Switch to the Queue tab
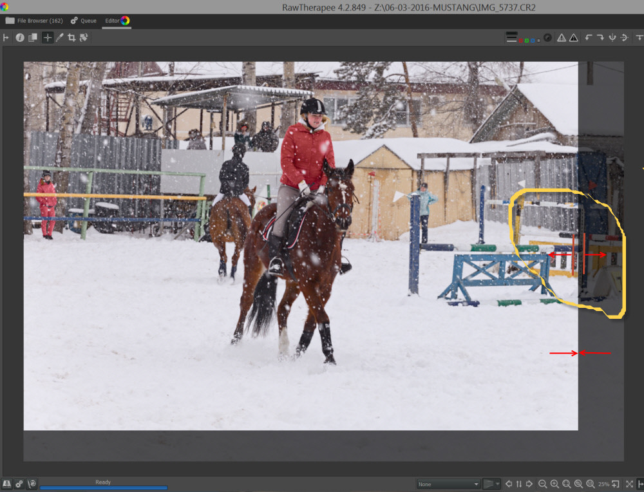 [83, 21]
